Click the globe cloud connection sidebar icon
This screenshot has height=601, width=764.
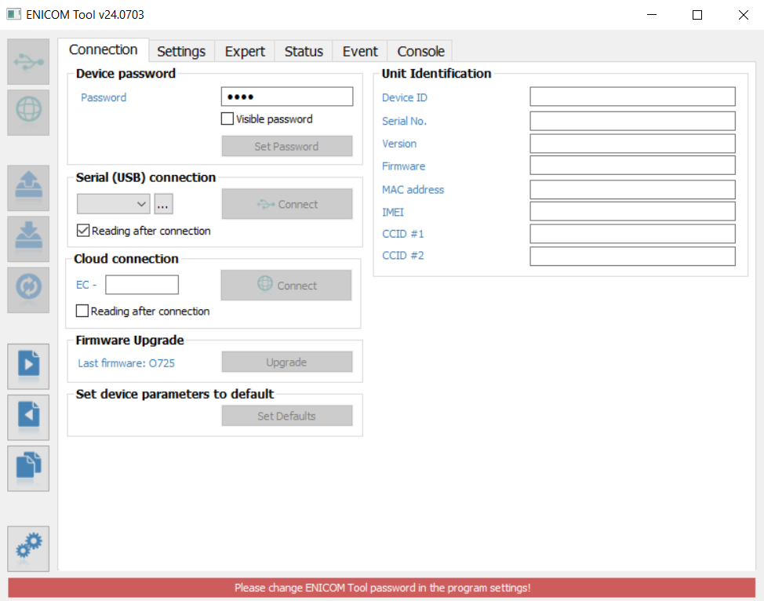coord(27,112)
